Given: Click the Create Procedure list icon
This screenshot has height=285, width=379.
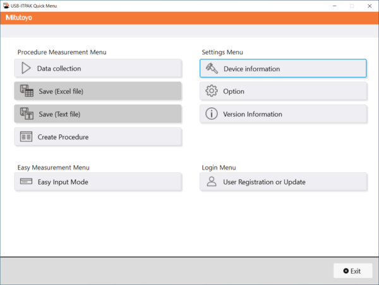Looking at the screenshot, I should (x=26, y=137).
